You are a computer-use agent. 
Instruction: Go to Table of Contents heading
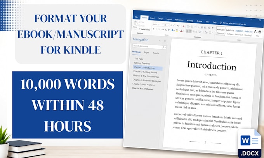pyautogui.click(x=142, y=63)
